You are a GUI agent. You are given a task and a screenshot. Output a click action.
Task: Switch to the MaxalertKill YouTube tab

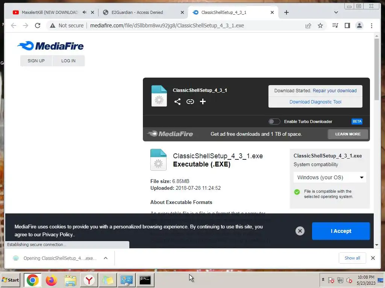click(50, 12)
